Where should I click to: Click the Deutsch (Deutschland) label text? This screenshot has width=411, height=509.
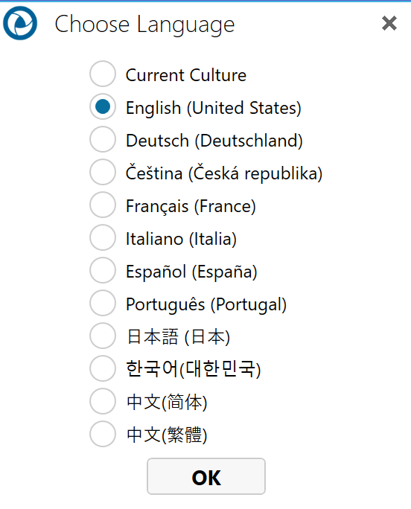(x=214, y=141)
